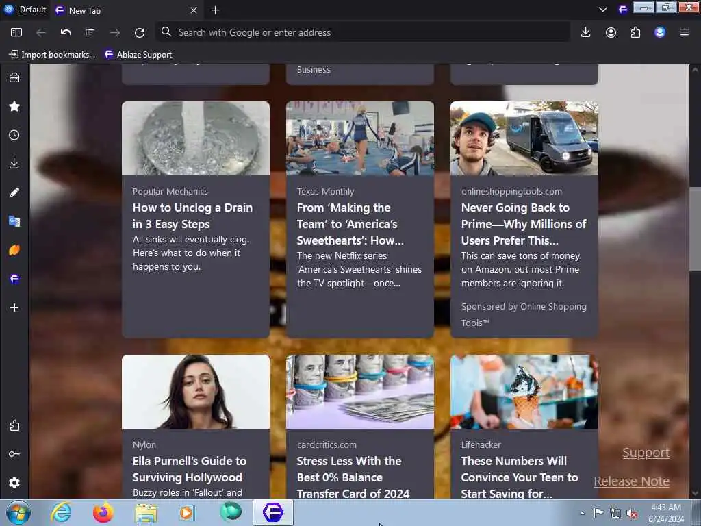701x526 pixels.
Task: Click the Amazon van thumbnail image
Action: point(524,138)
